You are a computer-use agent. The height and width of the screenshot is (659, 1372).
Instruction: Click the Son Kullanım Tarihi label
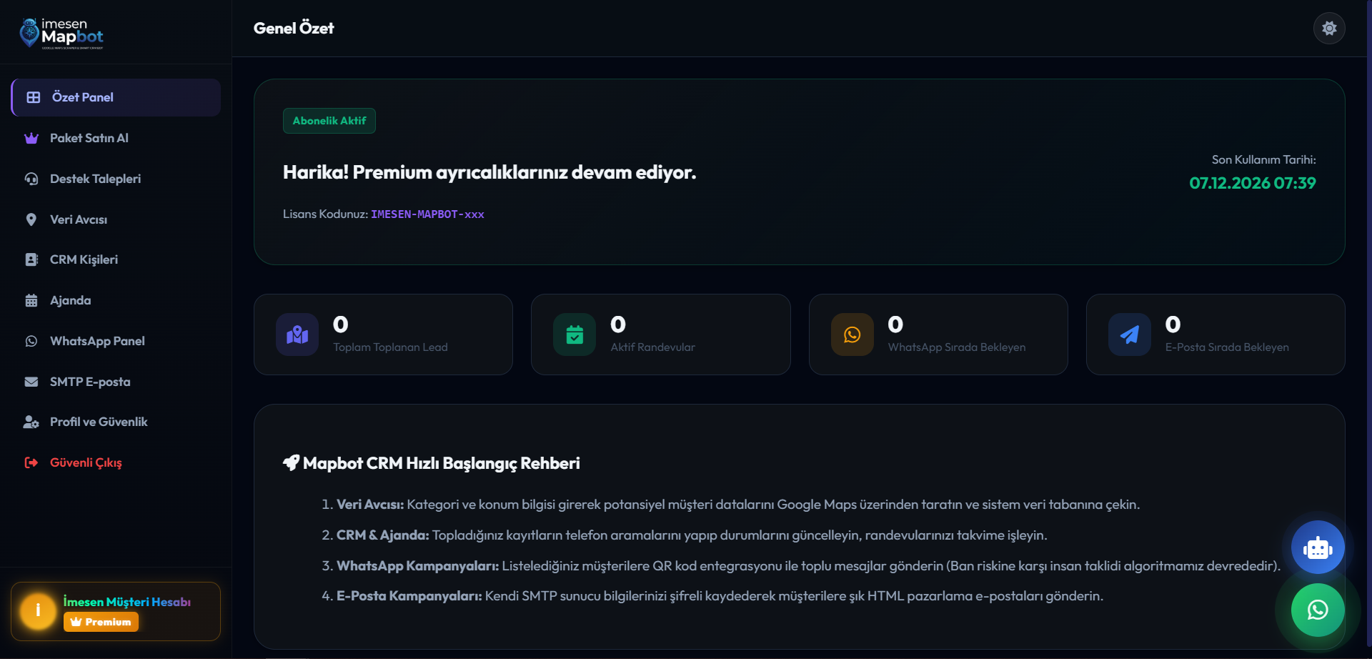(1263, 159)
